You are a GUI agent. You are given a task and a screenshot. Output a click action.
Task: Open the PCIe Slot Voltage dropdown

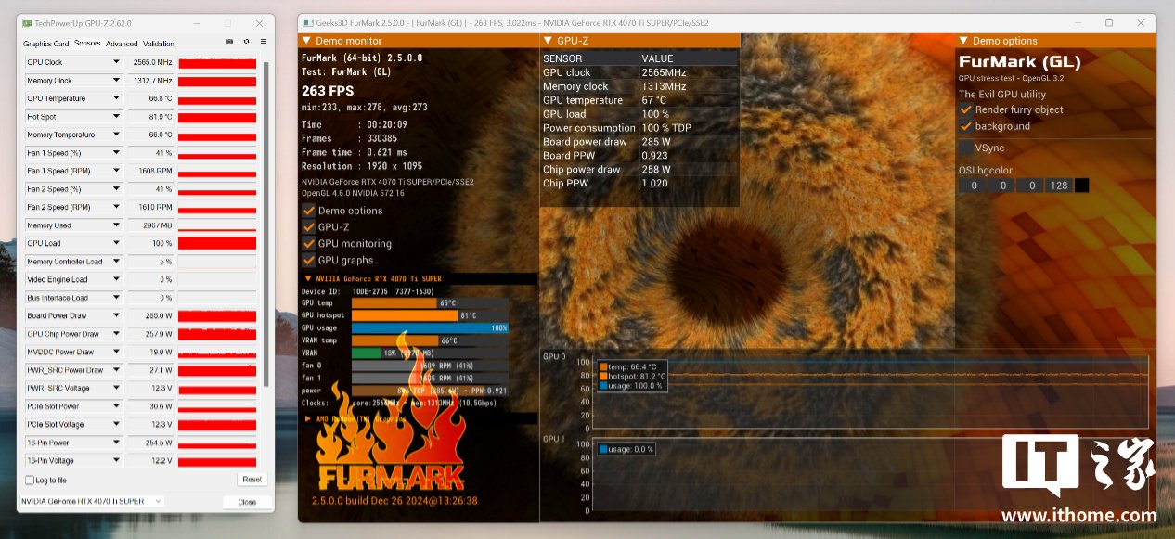point(116,424)
